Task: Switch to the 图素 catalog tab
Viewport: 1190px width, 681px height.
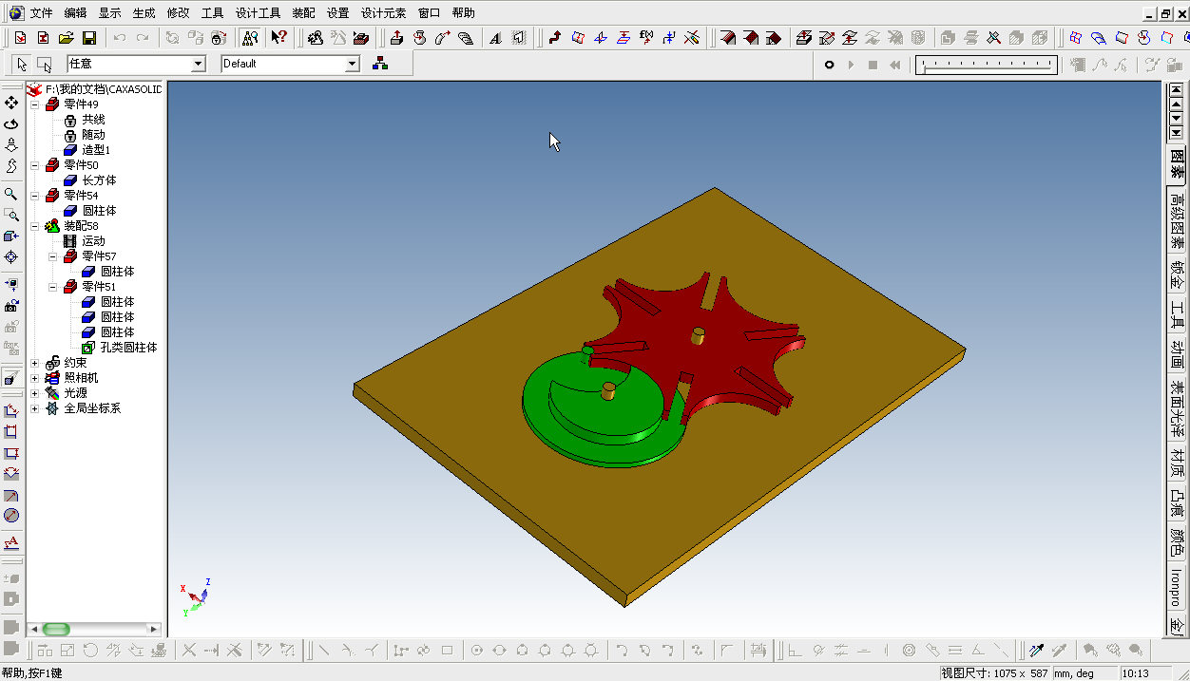Action: [x=1177, y=164]
